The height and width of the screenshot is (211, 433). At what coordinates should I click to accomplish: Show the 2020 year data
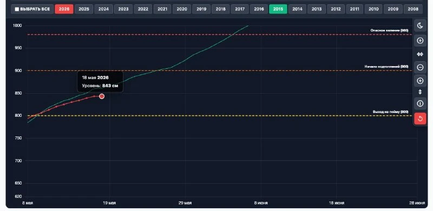coord(182,9)
